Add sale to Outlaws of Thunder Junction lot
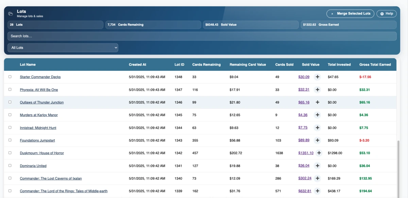Screen dimensions: 408x198 click(x=317, y=102)
